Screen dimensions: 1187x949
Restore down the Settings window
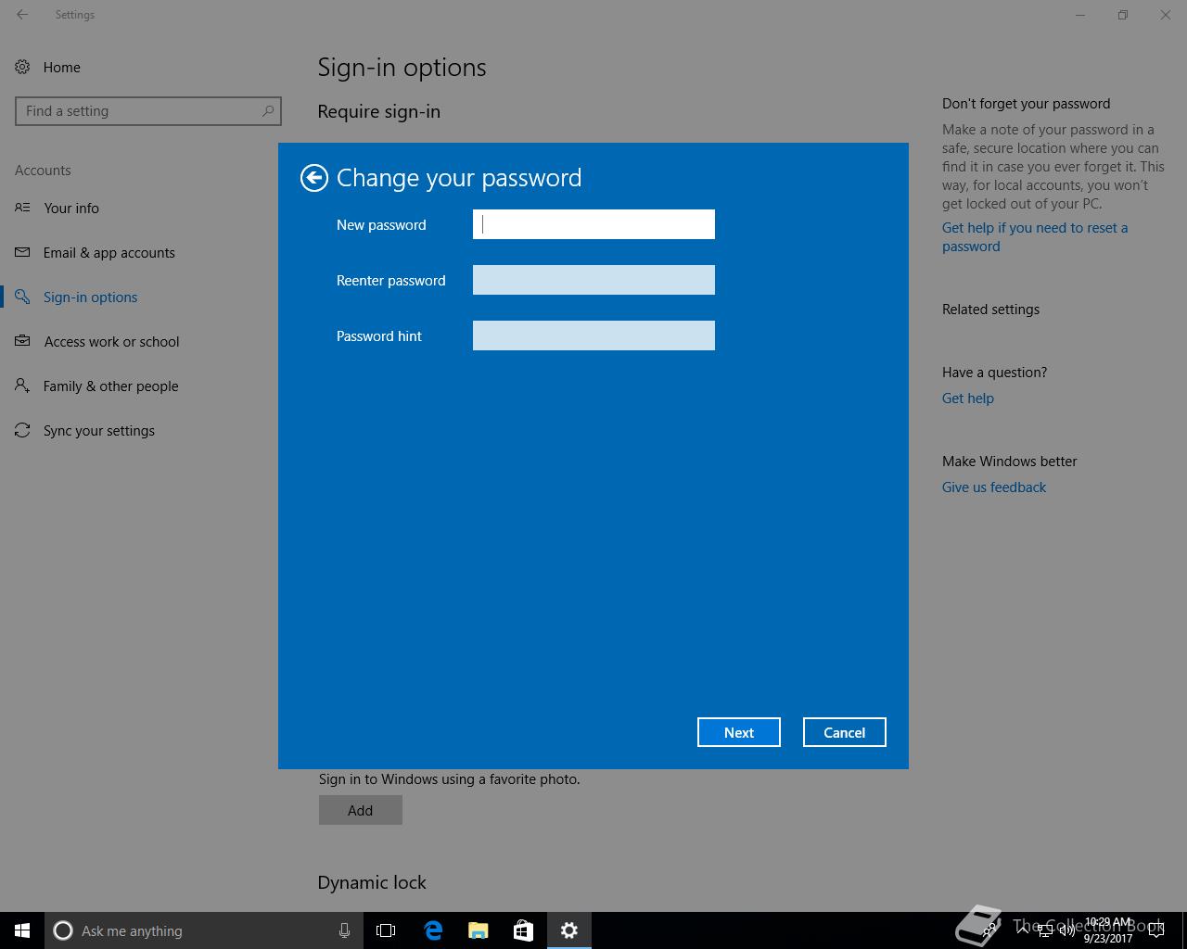click(1123, 15)
